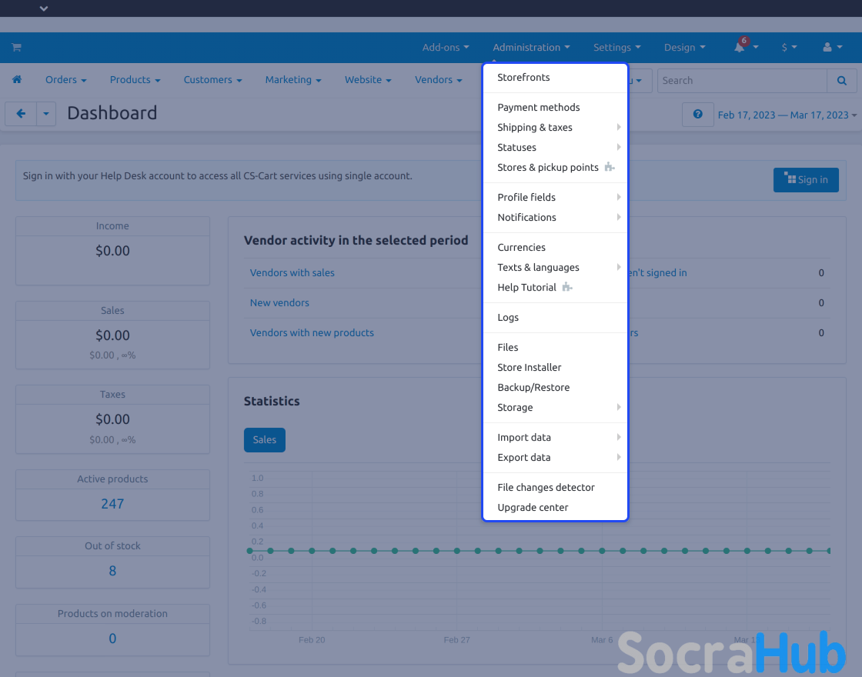Open the currency dollar dropdown
The image size is (862, 677).
point(789,48)
